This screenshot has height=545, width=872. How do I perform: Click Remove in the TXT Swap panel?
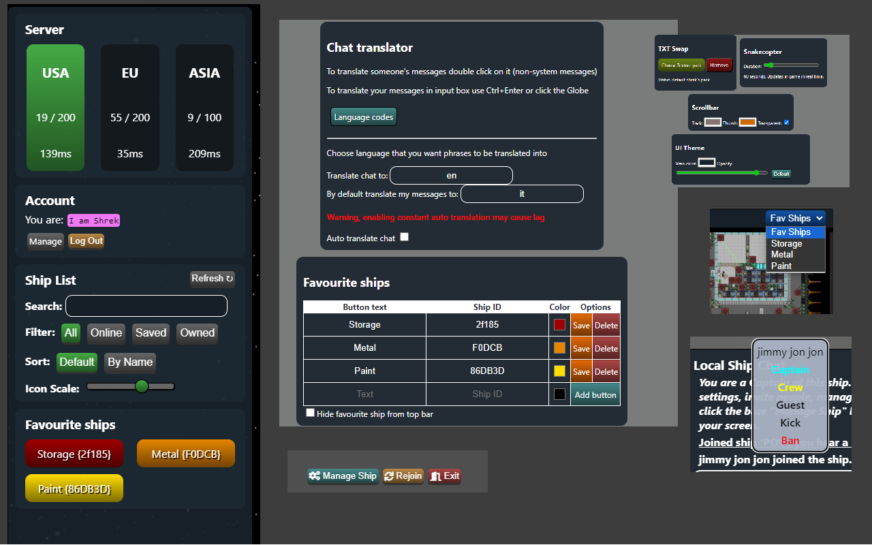point(719,65)
